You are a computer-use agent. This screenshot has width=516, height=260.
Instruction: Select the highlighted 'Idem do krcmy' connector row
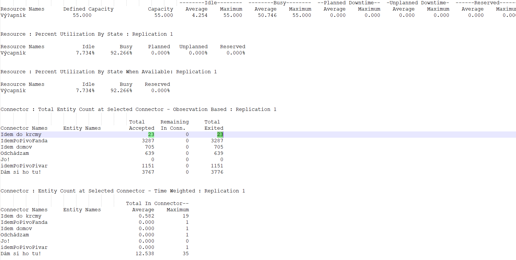[x=21, y=134]
